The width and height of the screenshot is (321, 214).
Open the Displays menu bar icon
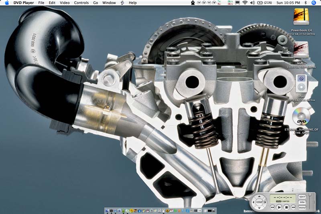(238, 3)
